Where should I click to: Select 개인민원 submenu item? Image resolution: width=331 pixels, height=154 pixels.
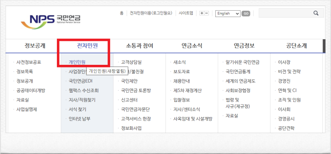click(77, 62)
